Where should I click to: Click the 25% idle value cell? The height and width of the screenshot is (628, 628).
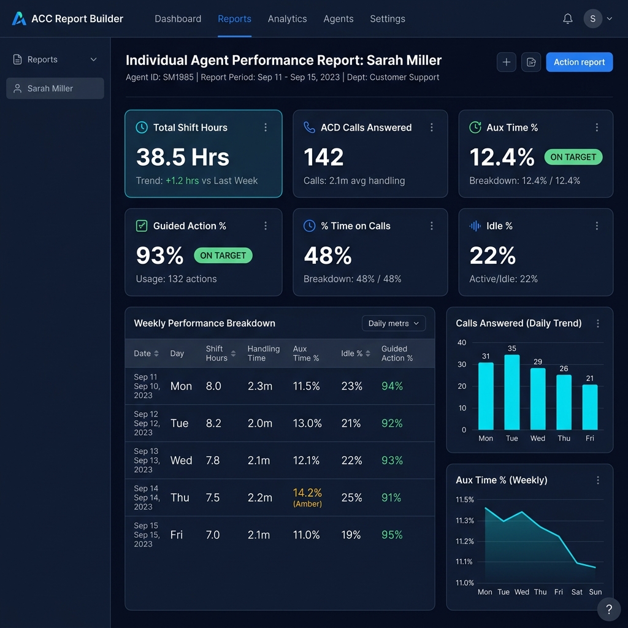click(x=351, y=497)
